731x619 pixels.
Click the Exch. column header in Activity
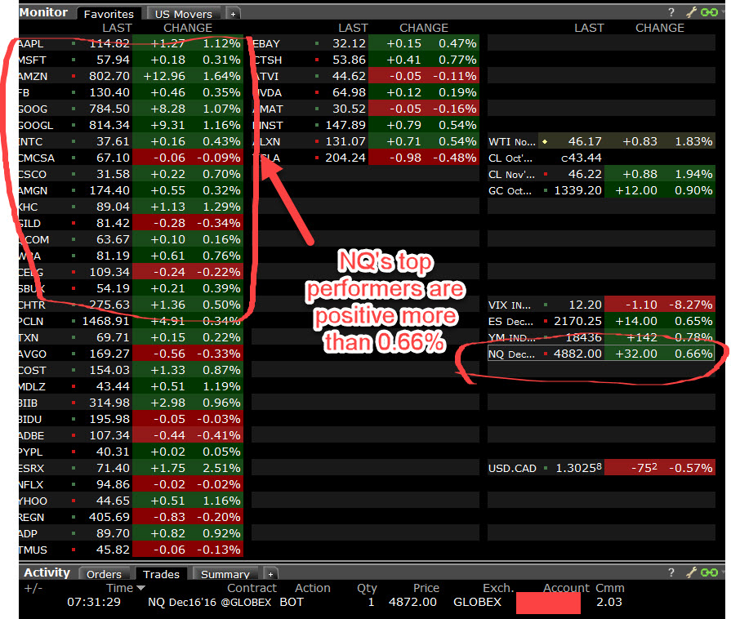pos(498,588)
